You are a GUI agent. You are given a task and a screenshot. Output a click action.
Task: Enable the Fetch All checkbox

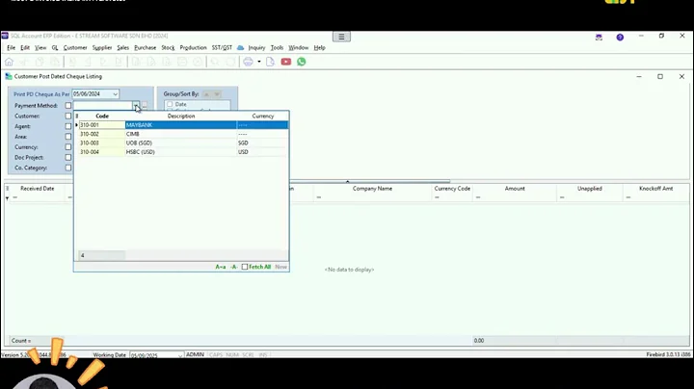pyautogui.click(x=245, y=267)
